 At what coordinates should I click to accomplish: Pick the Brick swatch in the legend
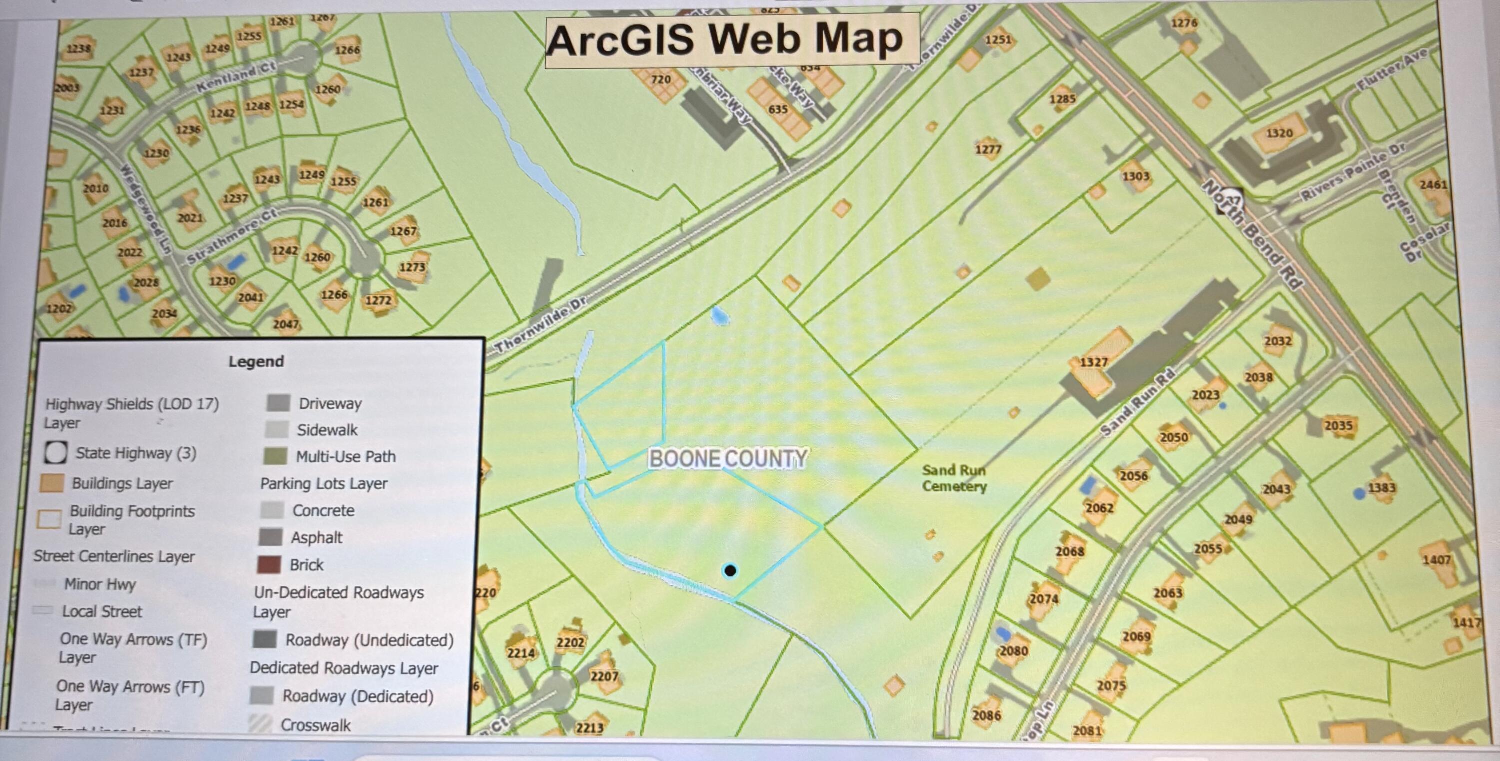(269, 564)
